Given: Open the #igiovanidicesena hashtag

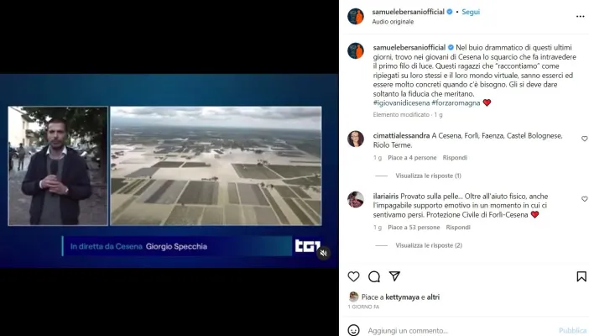Looking at the screenshot, I should click(x=401, y=102).
